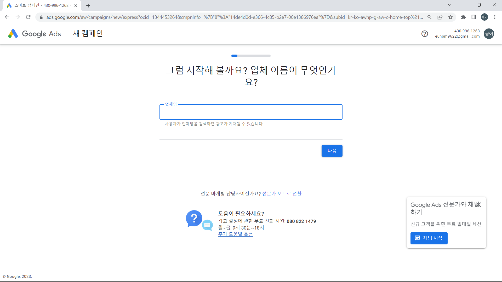Click inside the 업체명 input field

pyautogui.click(x=251, y=112)
